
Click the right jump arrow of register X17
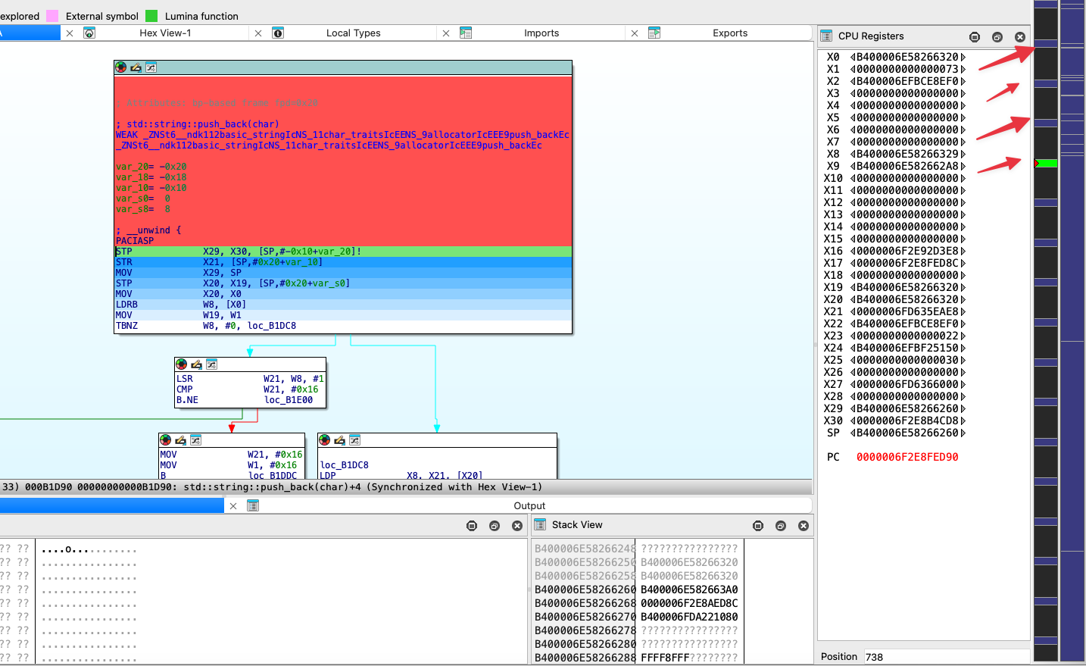click(963, 264)
